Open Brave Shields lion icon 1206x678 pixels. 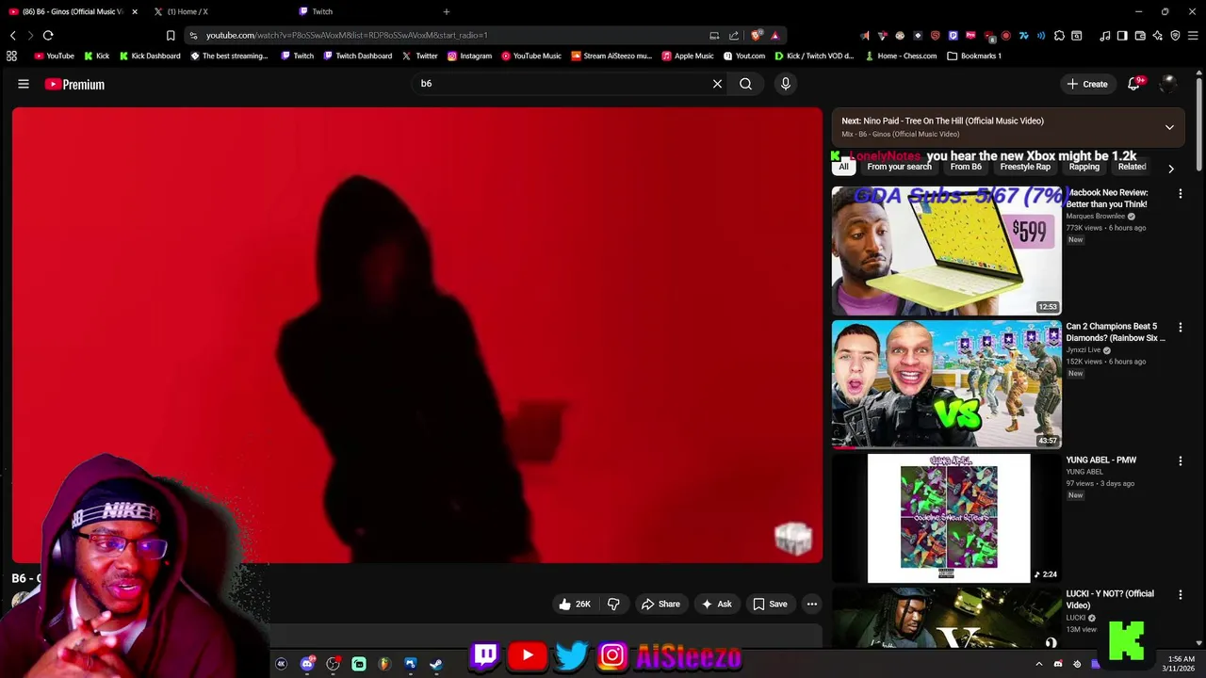click(x=757, y=35)
